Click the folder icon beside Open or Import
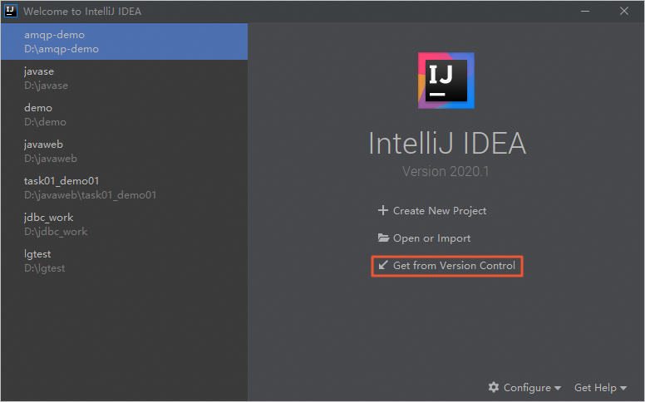Screen dimensions: 645x402 click(x=383, y=238)
